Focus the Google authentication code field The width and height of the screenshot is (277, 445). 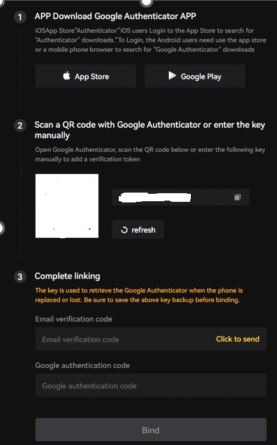(151, 385)
